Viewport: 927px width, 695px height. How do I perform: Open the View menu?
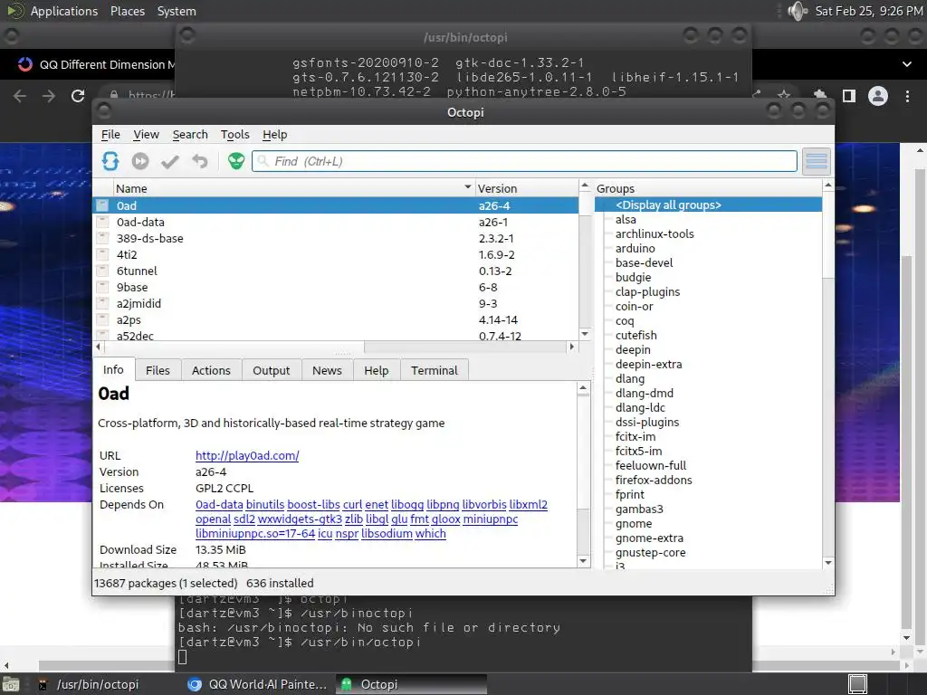pos(146,135)
